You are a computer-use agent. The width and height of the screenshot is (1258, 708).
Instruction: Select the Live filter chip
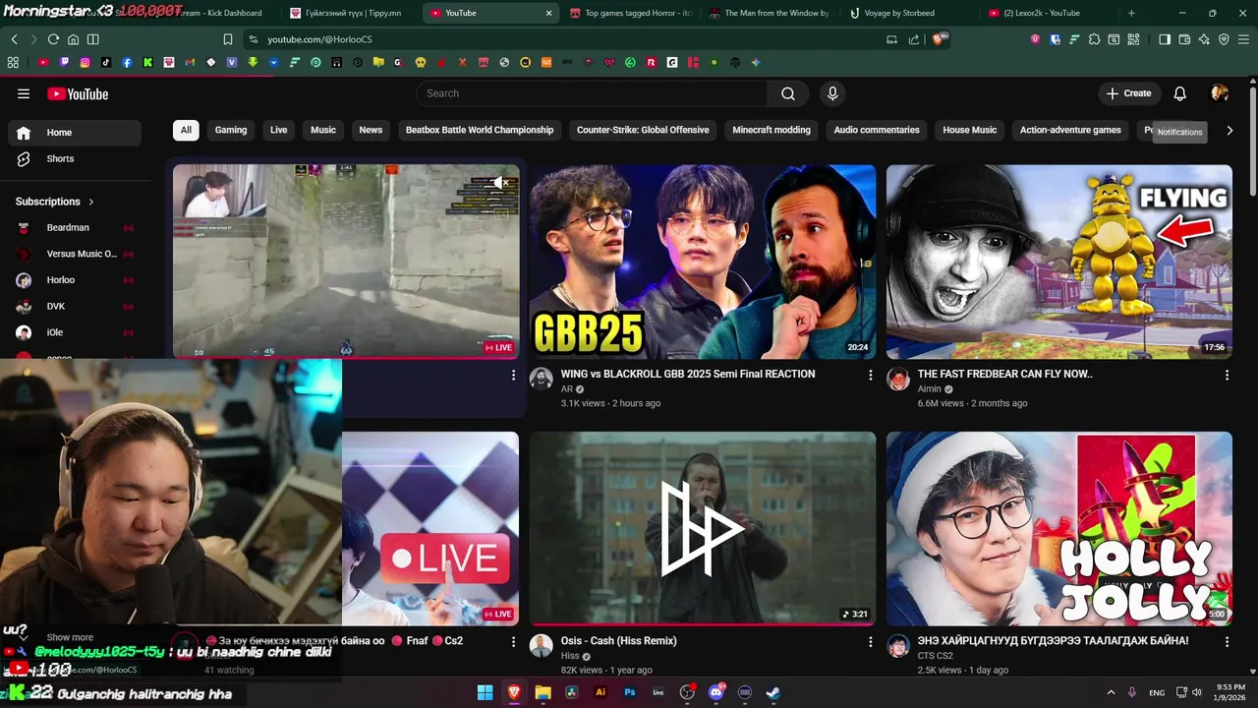coord(279,130)
